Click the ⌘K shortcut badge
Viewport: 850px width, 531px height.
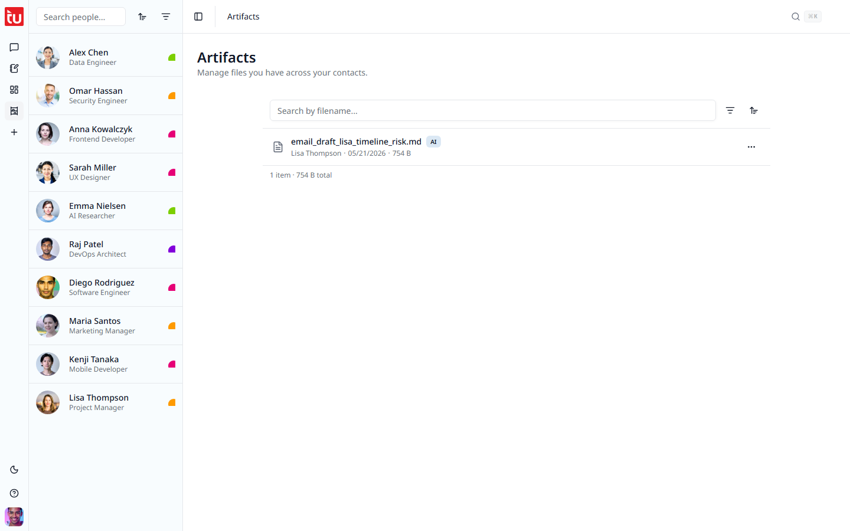coord(813,17)
